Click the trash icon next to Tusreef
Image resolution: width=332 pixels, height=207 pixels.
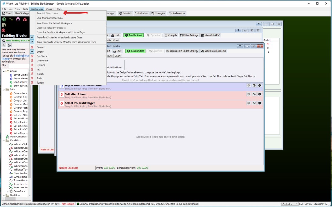coord(32,83)
